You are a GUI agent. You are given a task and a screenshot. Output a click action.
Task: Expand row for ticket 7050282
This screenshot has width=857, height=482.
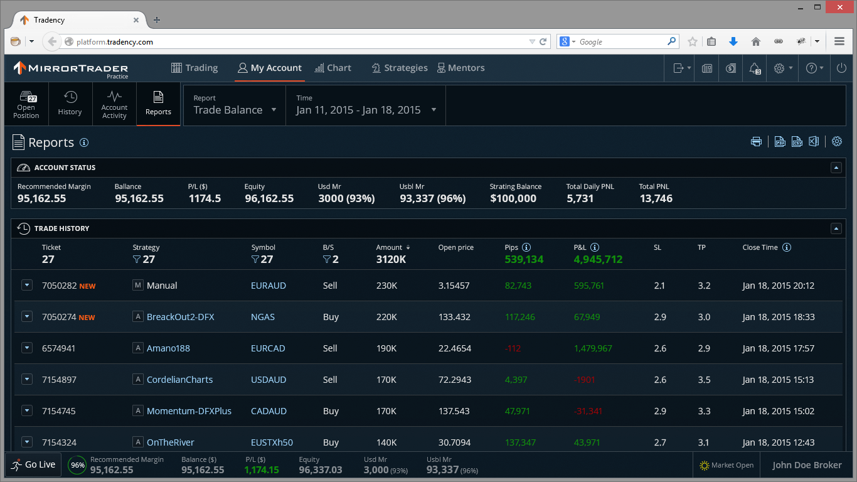[x=27, y=286]
